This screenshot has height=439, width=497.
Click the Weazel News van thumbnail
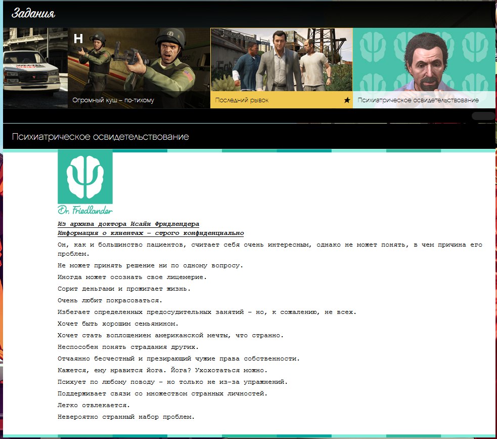[35, 68]
